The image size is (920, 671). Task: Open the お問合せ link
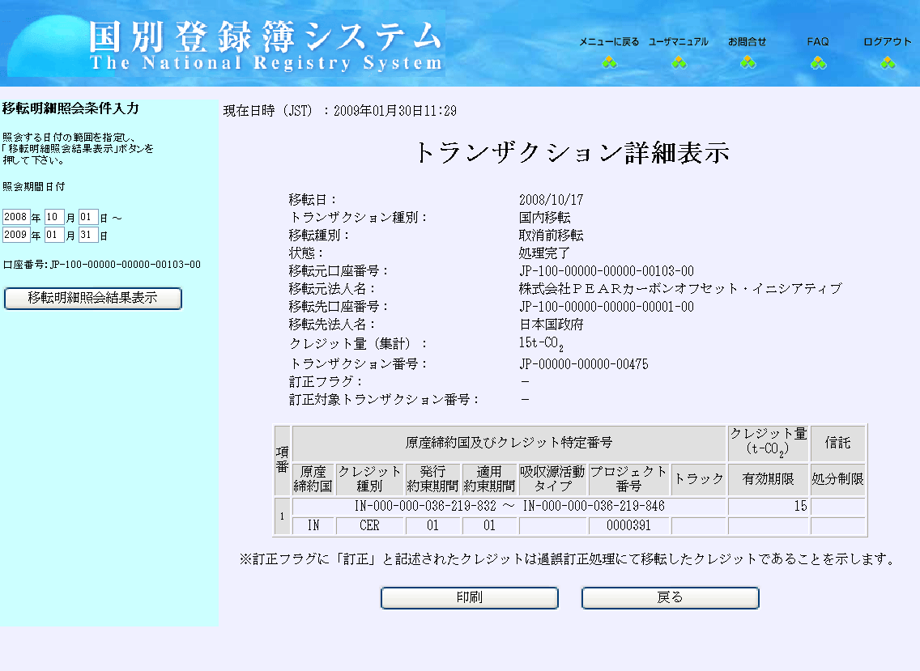coord(747,41)
